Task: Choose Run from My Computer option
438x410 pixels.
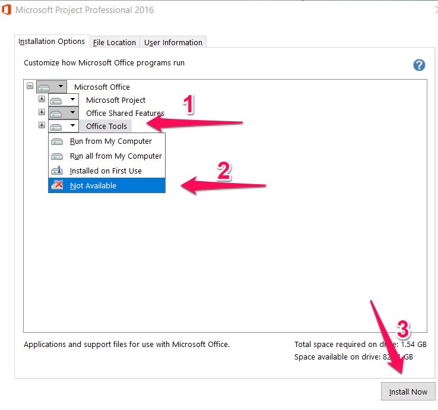Action: (x=110, y=141)
